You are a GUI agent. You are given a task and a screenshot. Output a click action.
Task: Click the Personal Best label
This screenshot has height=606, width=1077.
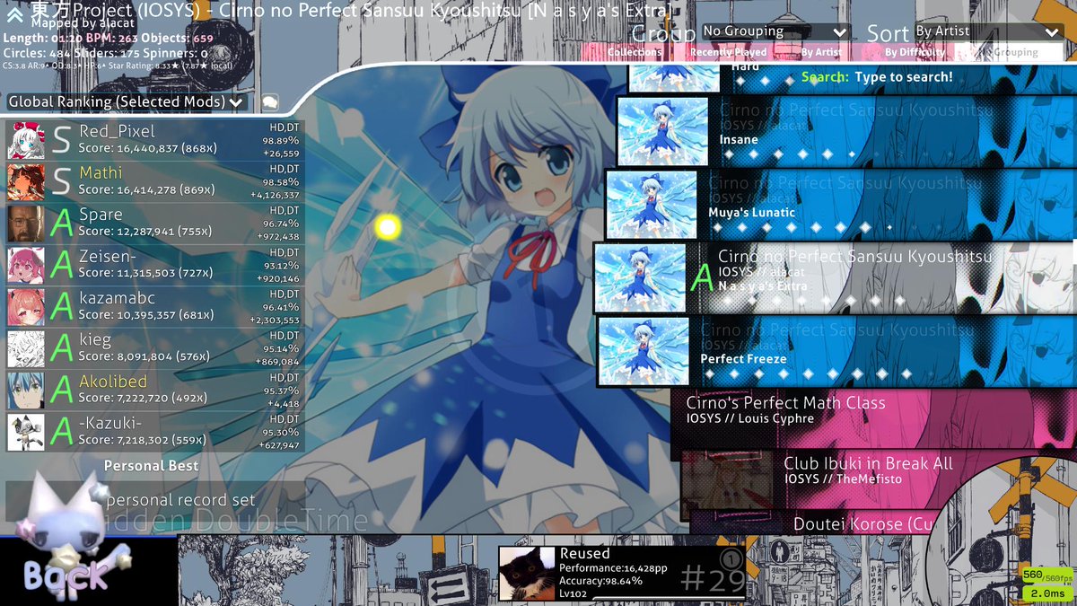(x=152, y=466)
